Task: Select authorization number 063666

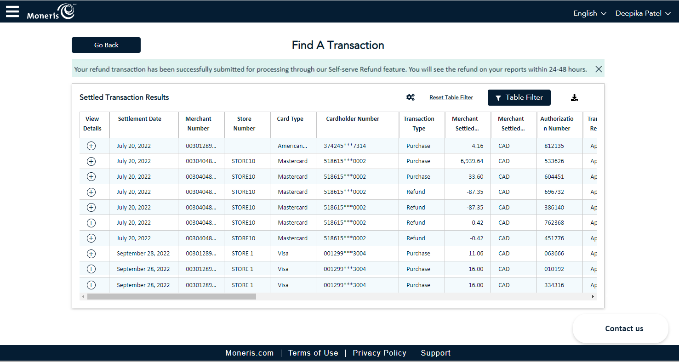Action: [554, 254]
